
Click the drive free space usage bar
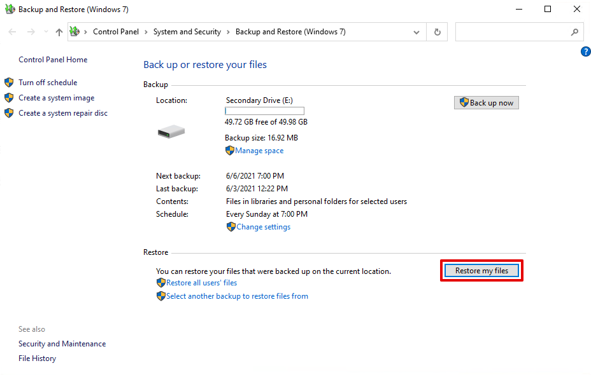click(x=264, y=111)
